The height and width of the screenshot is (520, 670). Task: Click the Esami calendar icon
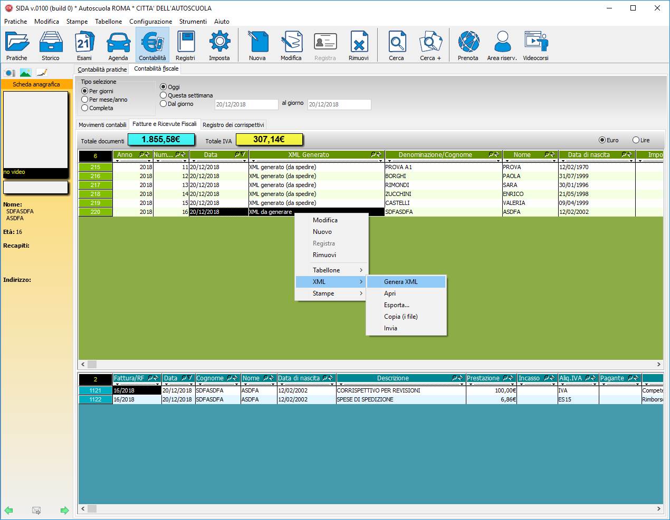click(x=84, y=43)
